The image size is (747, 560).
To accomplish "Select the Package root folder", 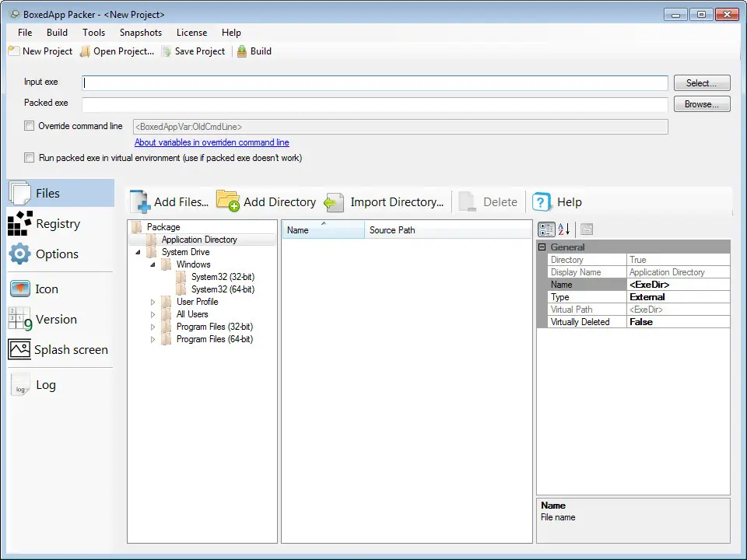I will click(x=163, y=227).
